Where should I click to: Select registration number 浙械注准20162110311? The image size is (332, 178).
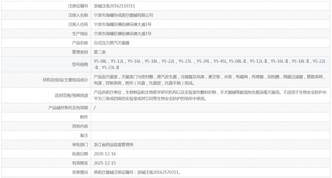[x=115, y=6]
